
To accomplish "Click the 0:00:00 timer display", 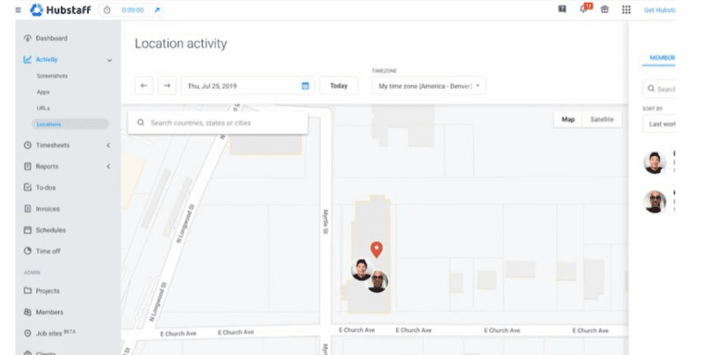I will pyautogui.click(x=133, y=10).
